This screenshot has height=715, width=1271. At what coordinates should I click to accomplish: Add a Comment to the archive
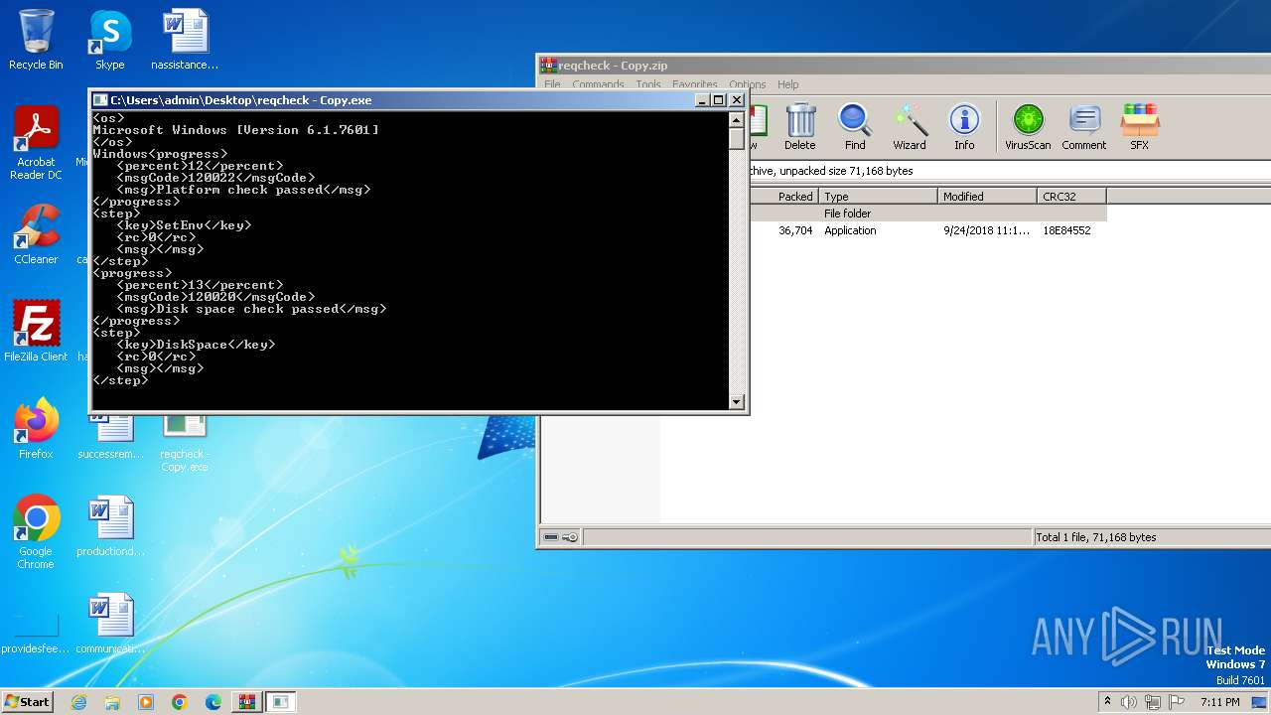click(x=1083, y=127)
